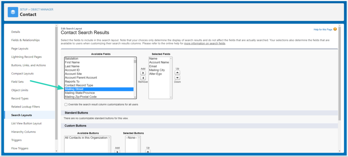Click the Add arrow for custom buttons
The image size is (348, 157).
pyautogui.click(x=117, y=152)
